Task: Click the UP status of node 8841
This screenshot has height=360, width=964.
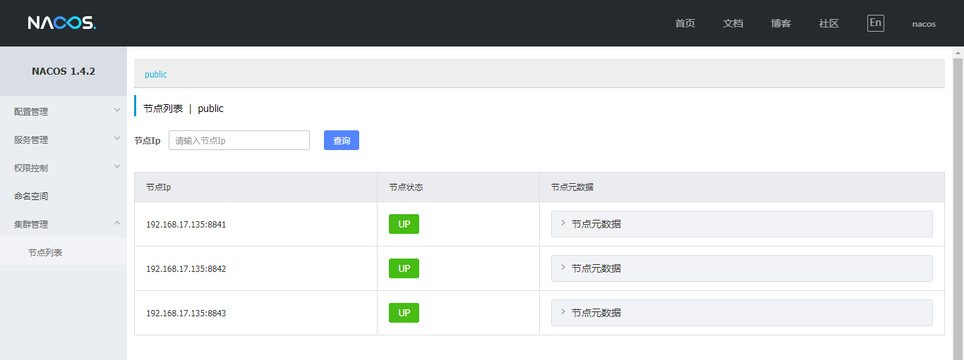Action: [404, 224]
